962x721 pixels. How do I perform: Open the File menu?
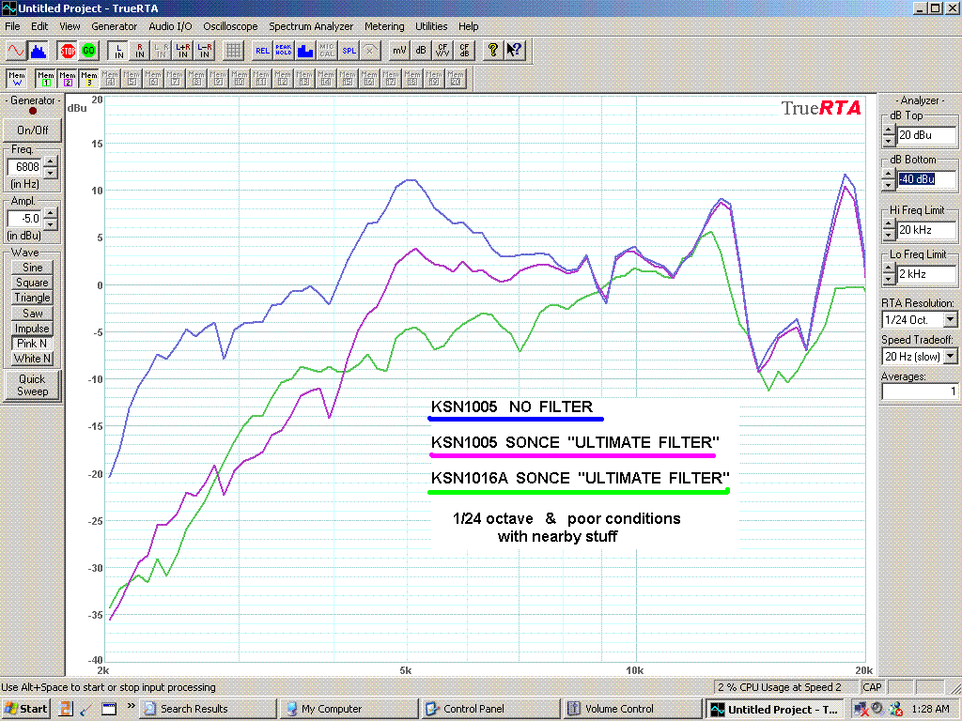tap(12, 26)
